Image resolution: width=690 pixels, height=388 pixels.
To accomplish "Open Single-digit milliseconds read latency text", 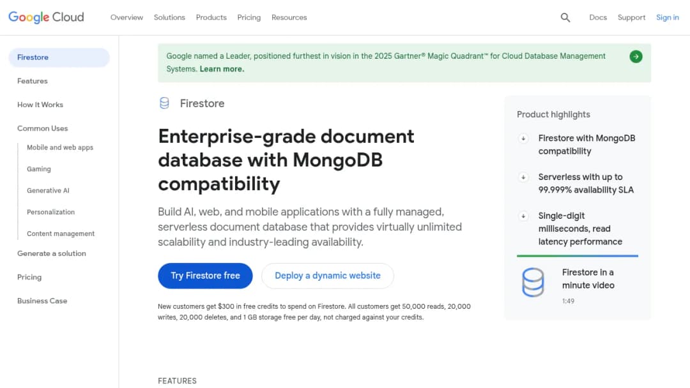I will click(580, 228).
